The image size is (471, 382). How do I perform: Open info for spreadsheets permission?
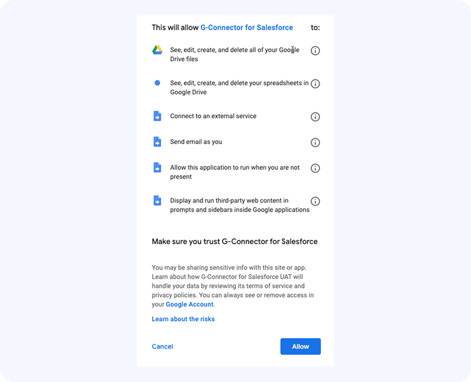315,84
